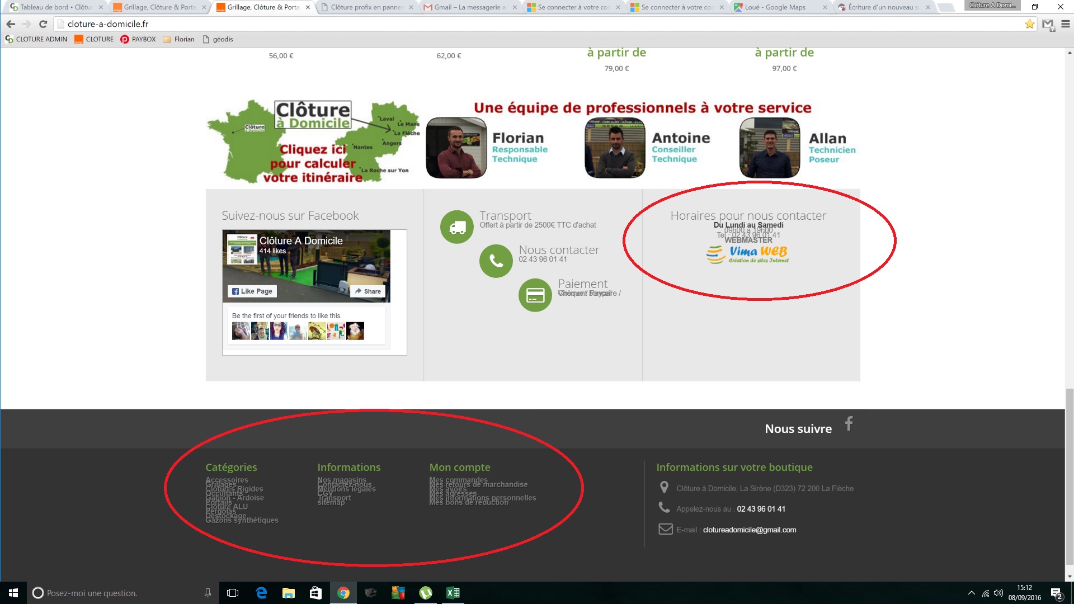
Task: Click the green payment card icon
Action: (535, 295)
